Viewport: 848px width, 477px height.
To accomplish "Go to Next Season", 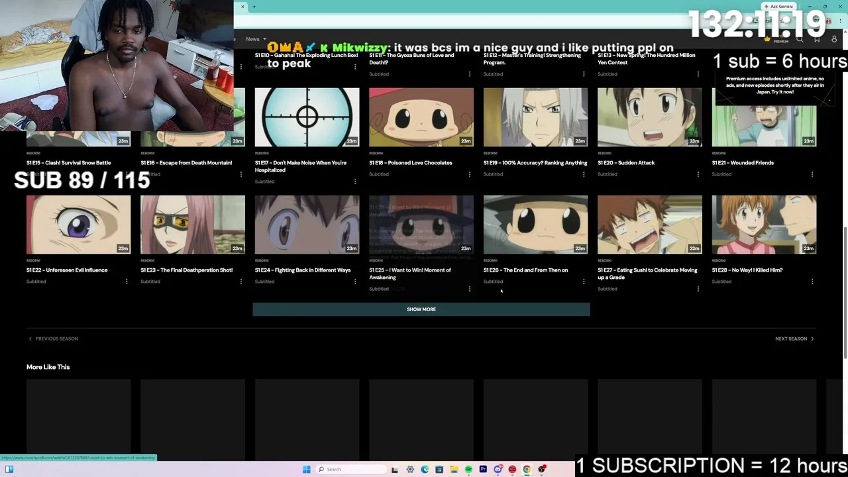I will click(x=795, y=339).
